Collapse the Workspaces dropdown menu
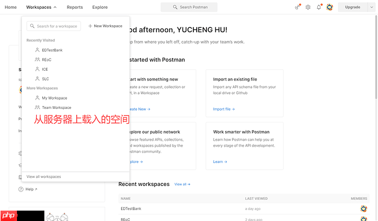This screenshot has height=221, width=378. (42, 7)
